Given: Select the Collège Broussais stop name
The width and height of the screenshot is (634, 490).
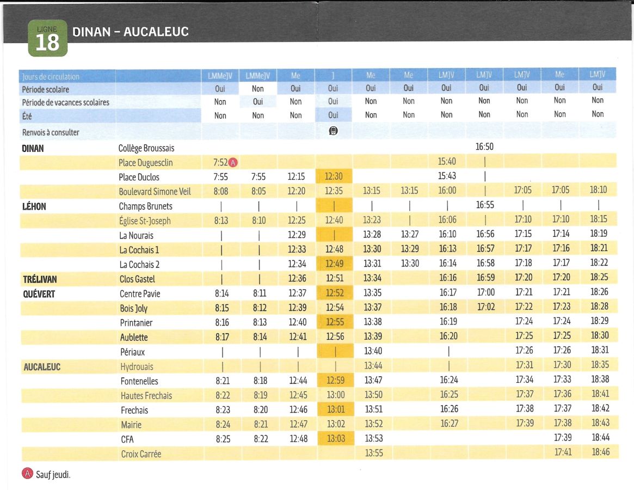Looking at the screenshot, I should pos(146,149).
